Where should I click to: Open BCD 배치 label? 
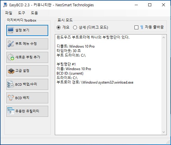click(22, 98)
